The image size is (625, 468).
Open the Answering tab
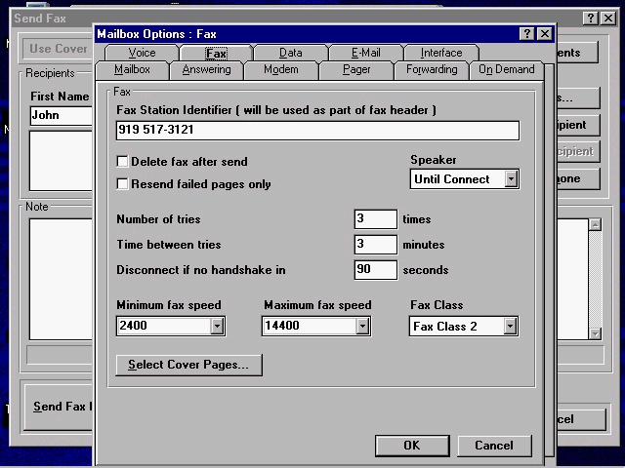point(206,70)
